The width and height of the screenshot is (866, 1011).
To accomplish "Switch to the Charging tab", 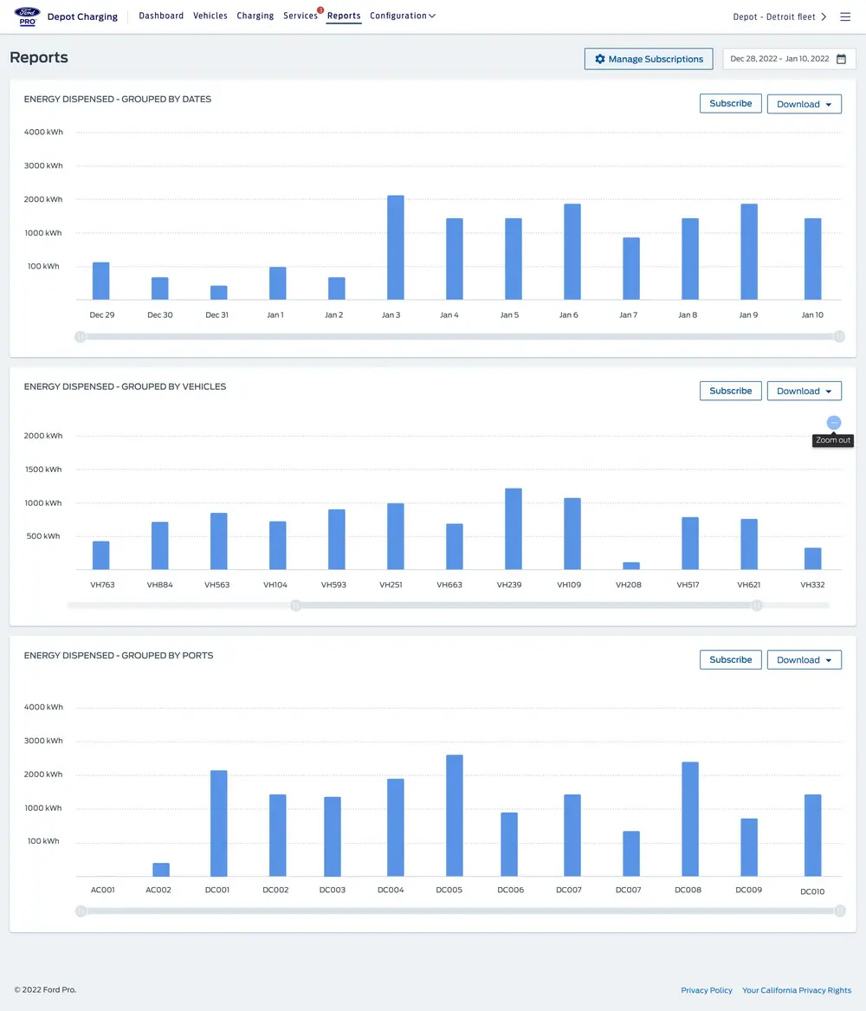I will 255,16.
